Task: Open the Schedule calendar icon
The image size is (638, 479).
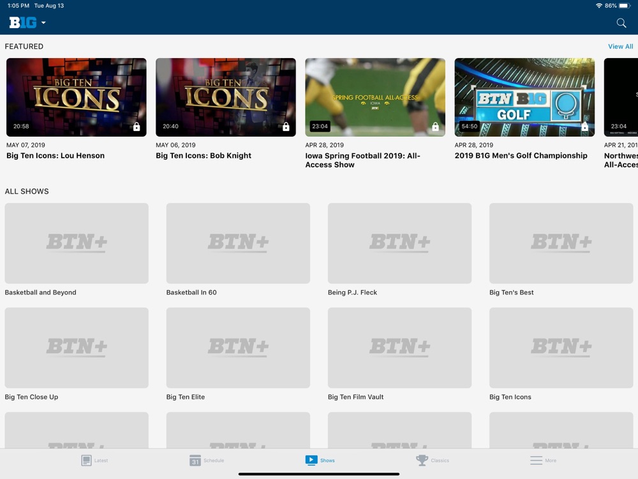Action: tap(195, 460)
